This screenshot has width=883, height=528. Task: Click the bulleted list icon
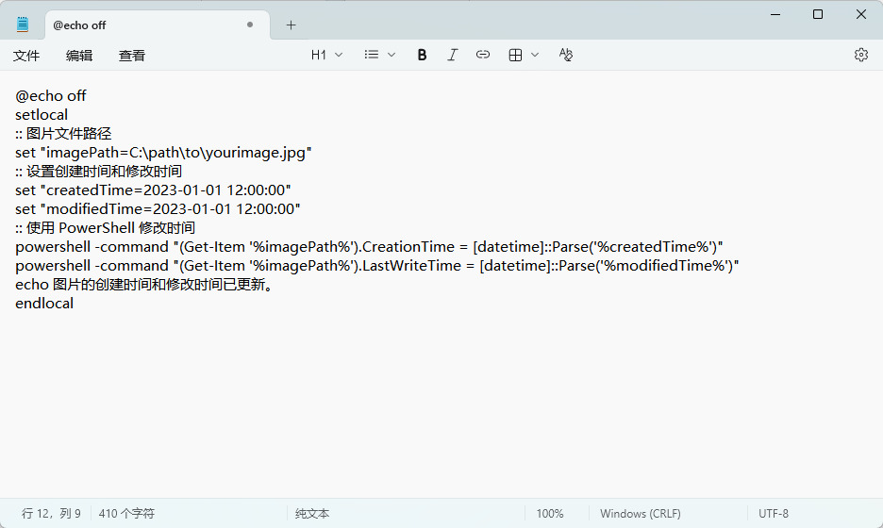point(371,55)
